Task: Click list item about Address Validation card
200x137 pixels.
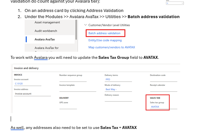Action: (x=74, y=10)
